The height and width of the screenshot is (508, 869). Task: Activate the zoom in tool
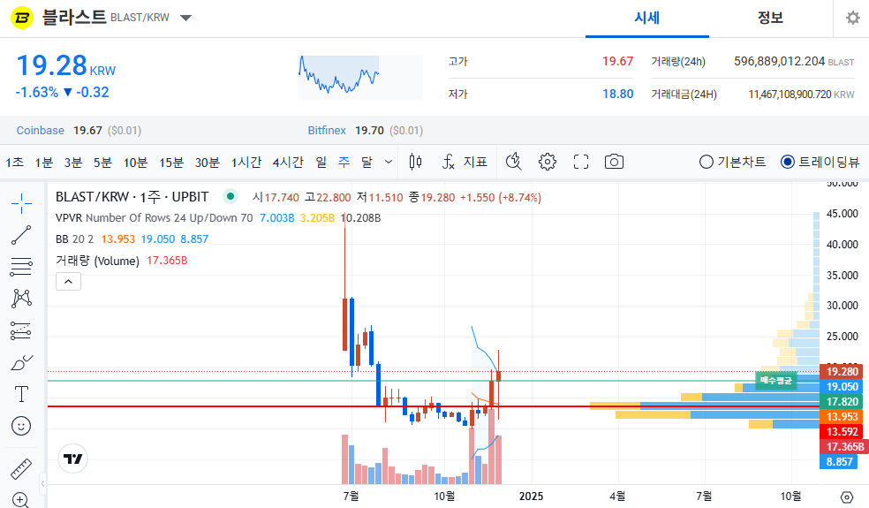pos(20,500)
